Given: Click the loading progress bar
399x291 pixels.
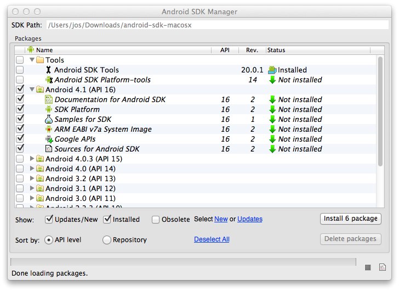Looking at the screenshot, I should tap(183, 262).
